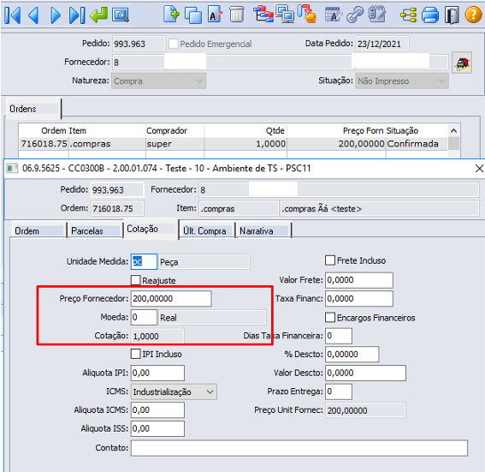Expand the Natureza Compra dropdown
This screenshot has width=485, height=472.
159,81
